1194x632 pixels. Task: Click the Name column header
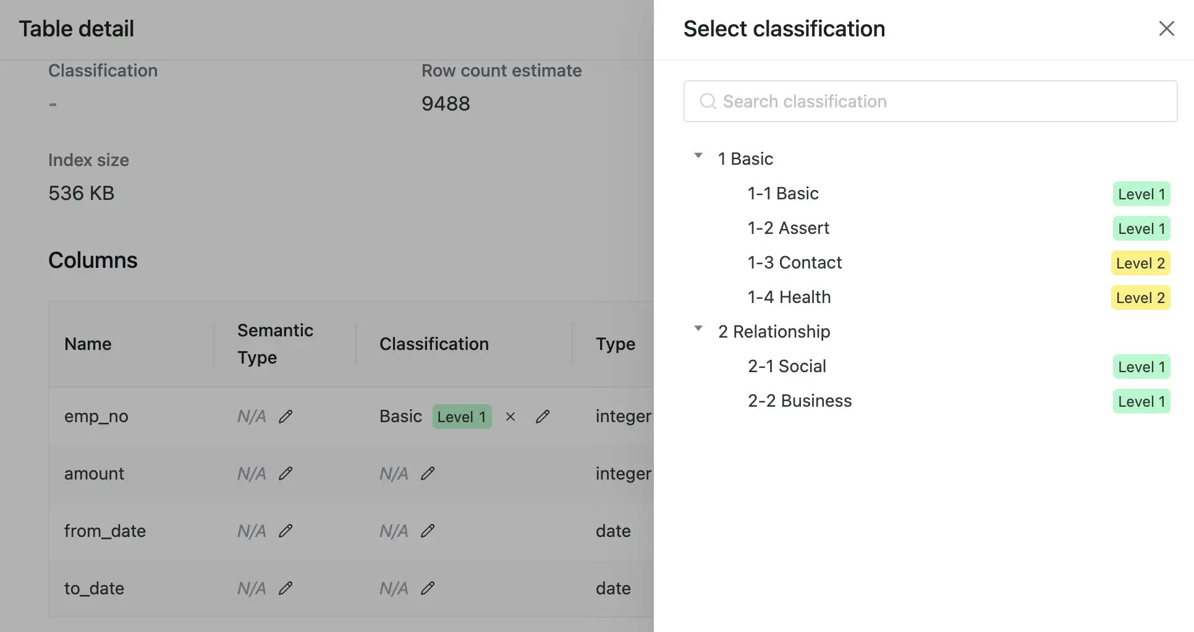tap(88, 344)
